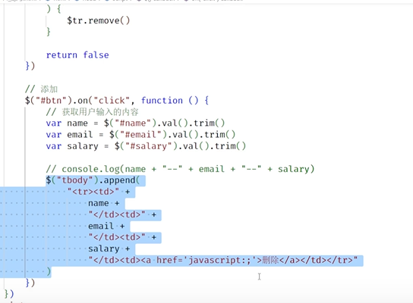Click the "tbody" selector string
This screenshot has width=413, height=303.
point(74,180)
